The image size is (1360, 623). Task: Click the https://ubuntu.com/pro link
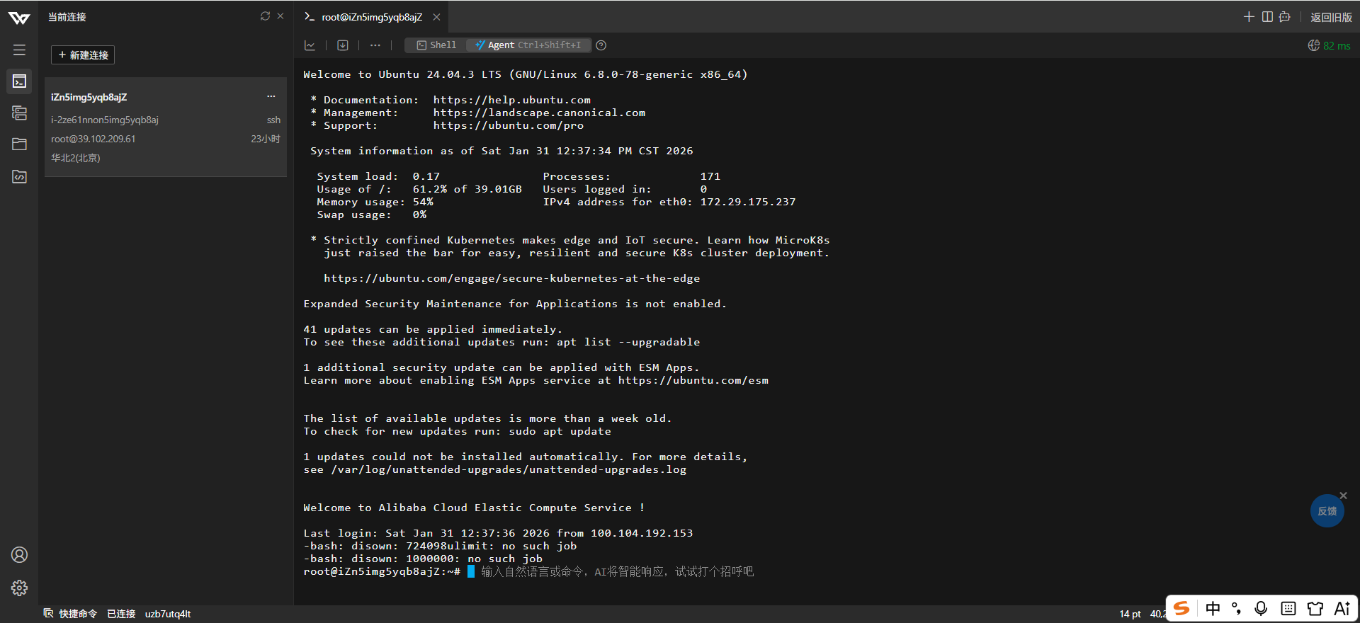pyautogui.click(x=508, y=125)
